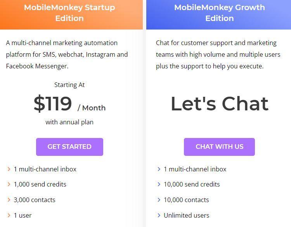The height and width of the screenshot is (227, 291).
Task: Click orange chevron beside 3,000 contacts
Action: pyautogui.click(x=9, y=200)
